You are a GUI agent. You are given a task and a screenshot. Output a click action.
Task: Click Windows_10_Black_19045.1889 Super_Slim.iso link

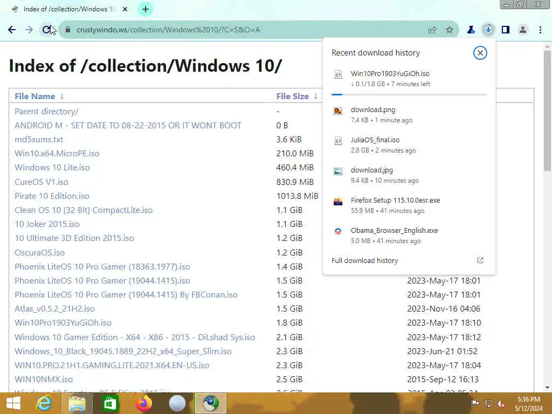(123, 351)
